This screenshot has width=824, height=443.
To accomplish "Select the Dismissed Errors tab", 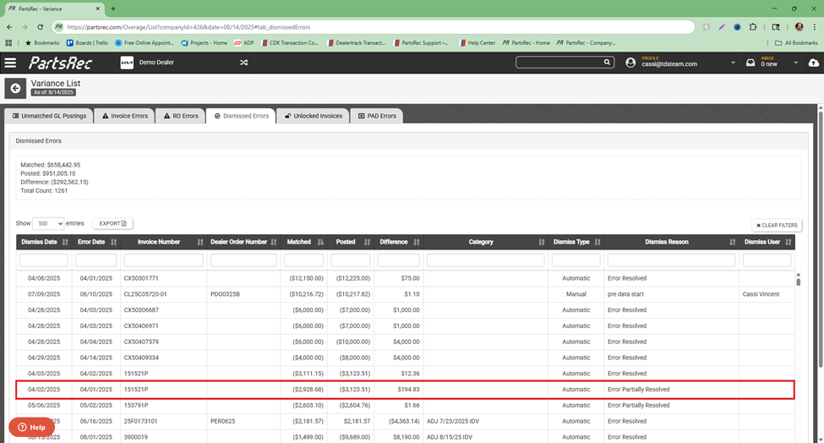I will click(241, 116).
